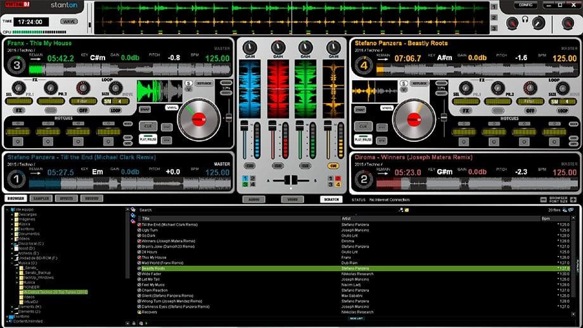The width and height of the screenshot is (583, 328).
Task: Click deck 3 first hotcue record button
Action: (x=18, y=142)
